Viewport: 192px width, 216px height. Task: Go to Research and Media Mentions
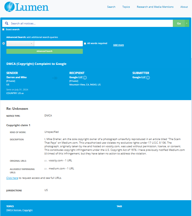click(x=155, y=7)
